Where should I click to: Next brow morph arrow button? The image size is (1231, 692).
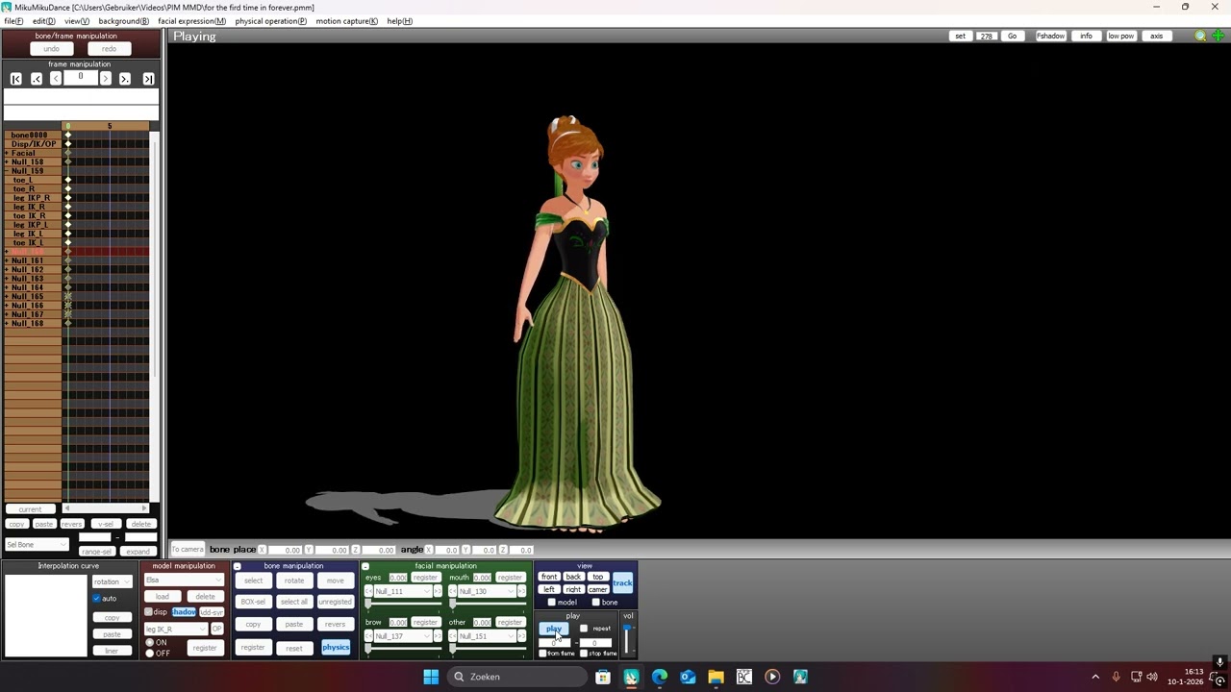[438, 636]
